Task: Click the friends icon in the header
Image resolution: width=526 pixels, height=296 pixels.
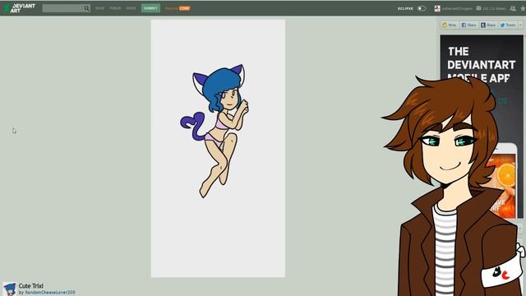Action: [x=513, y=8]
